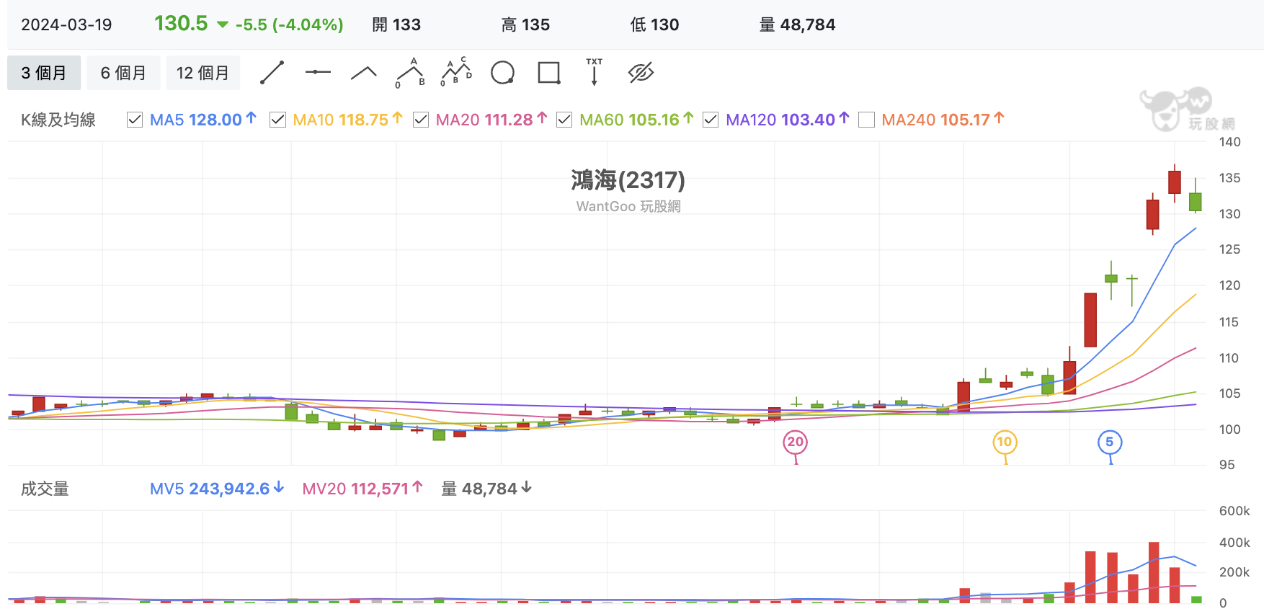Select the angle polyline drawing tool
This screenshot has height=614, width=1264.
tap(364, 72)
